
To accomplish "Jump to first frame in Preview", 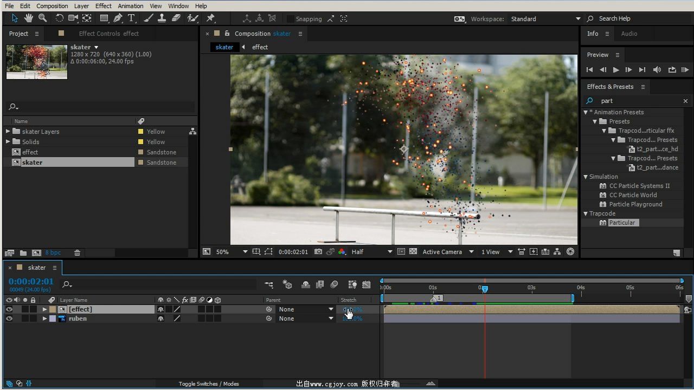I will (589, 70).
